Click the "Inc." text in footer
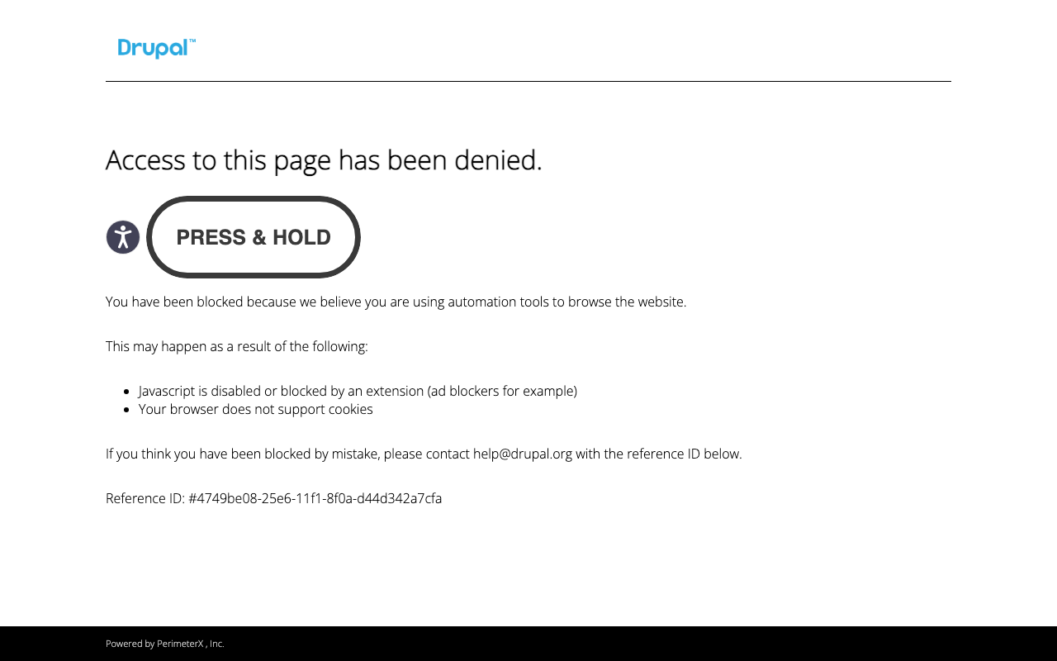1057x661 pixels. click(216, 644)
